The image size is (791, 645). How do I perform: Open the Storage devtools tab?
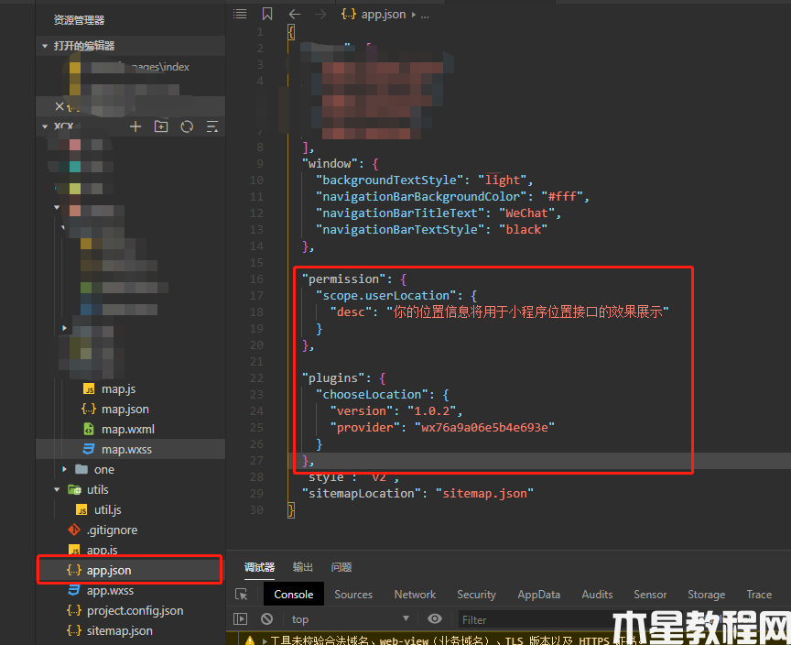706,595
